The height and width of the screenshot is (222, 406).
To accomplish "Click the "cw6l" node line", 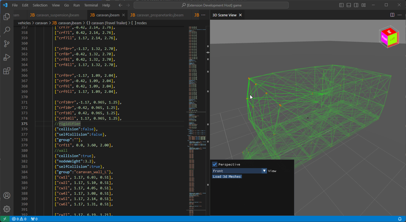I will click(84, 204).
